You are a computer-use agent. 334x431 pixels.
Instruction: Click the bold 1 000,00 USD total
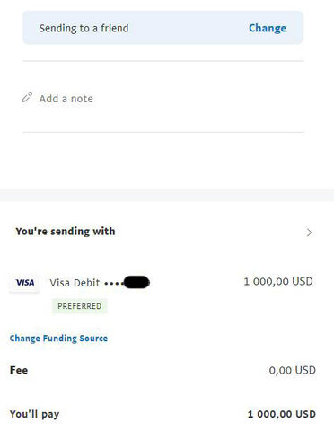point(282,414)
